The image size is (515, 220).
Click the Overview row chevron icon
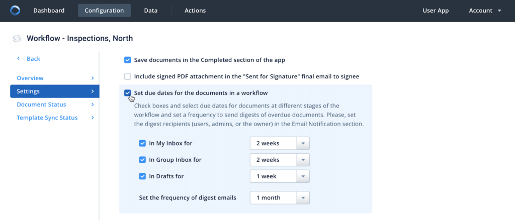click(93, 78)
